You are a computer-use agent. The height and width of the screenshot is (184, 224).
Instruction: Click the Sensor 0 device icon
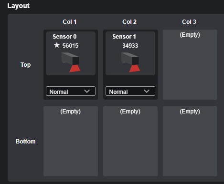pyautogui.click(x=71, y=62)
